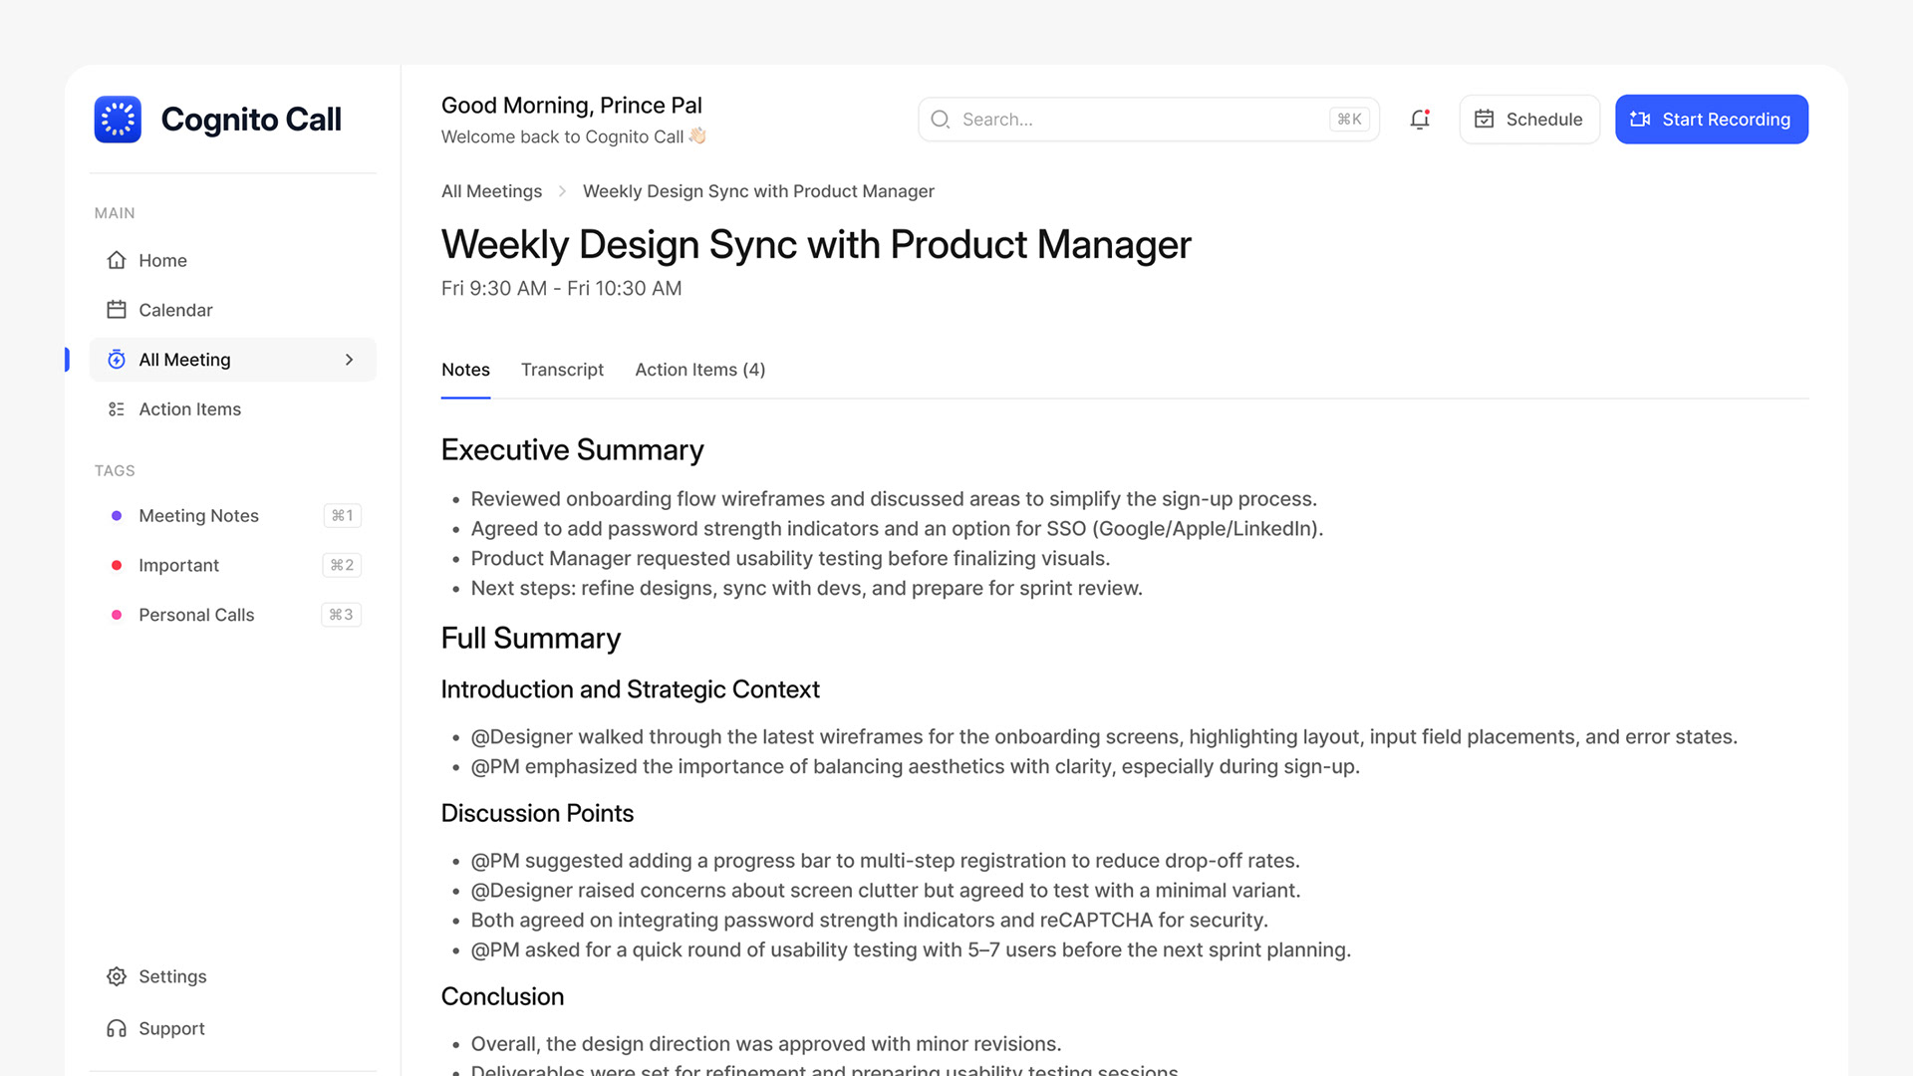The image size is (1913, 1076).
Task: Click the Home icon in sidebar
Action: tap(117, 260)
